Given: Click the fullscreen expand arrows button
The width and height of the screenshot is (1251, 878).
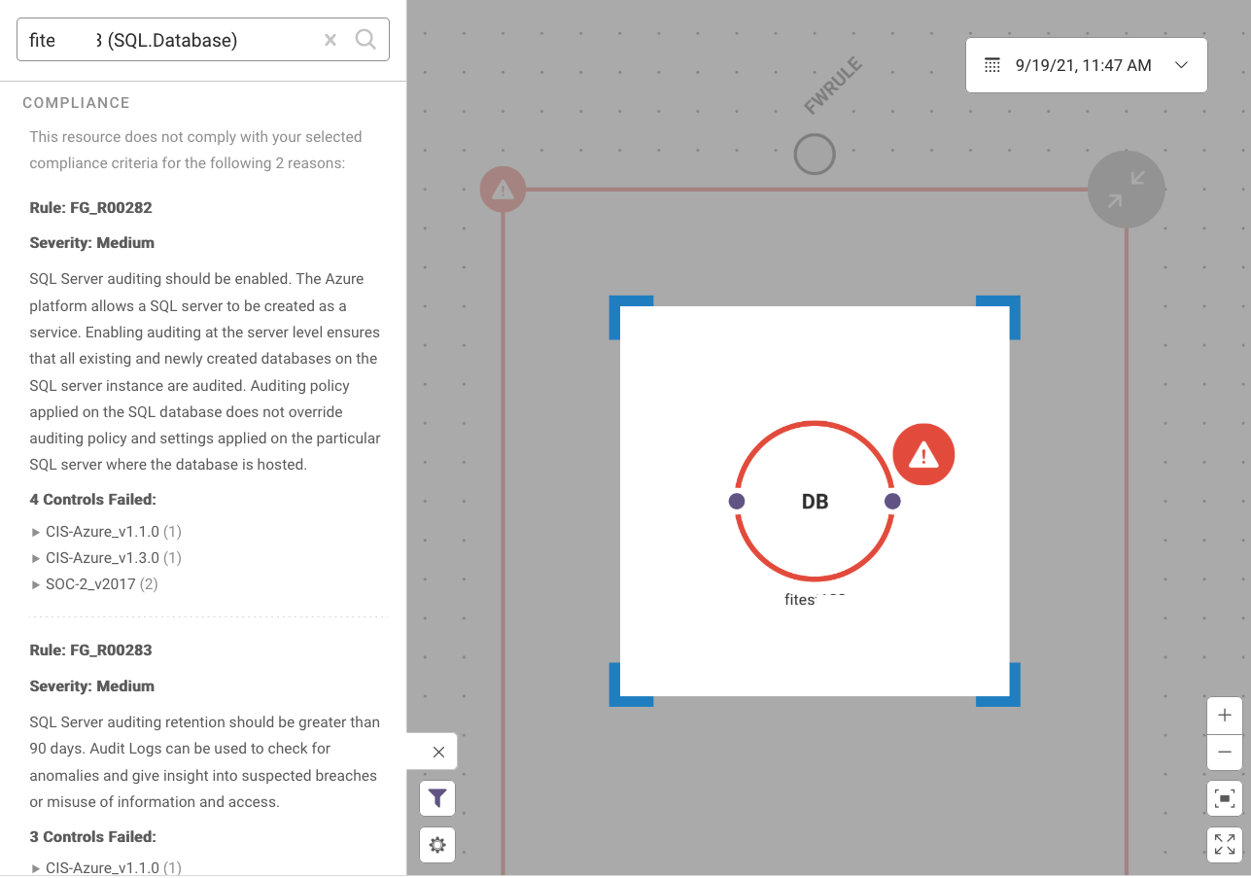Looking at the screenshot, I should pyautogui.click(x=1225, y=845).
